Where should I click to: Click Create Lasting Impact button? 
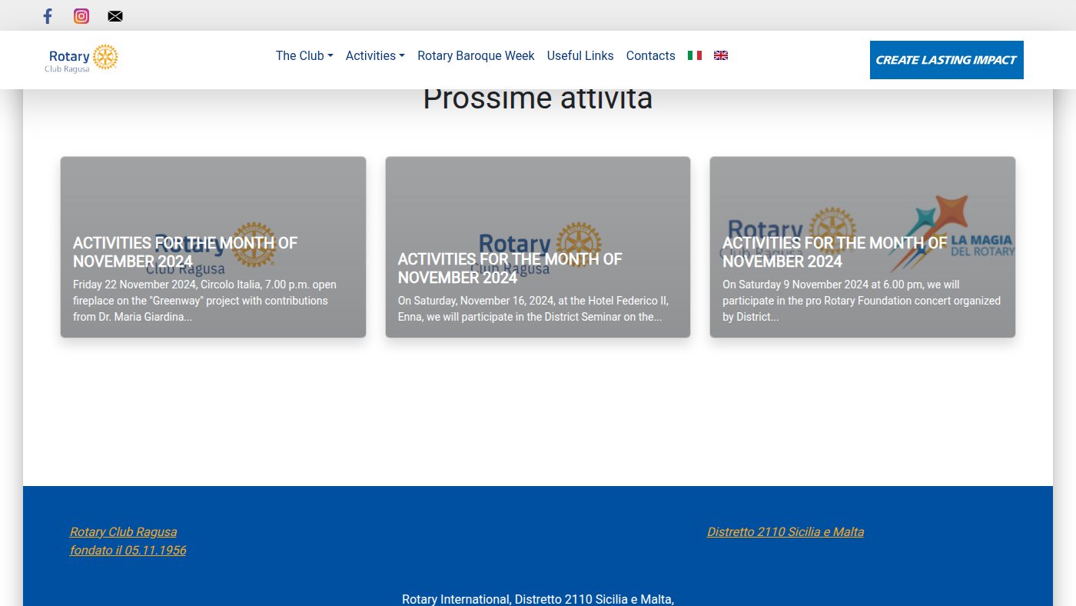947,60
